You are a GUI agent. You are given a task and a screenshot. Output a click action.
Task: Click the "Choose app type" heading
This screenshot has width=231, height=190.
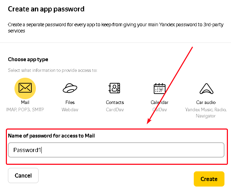pos(28,59)
